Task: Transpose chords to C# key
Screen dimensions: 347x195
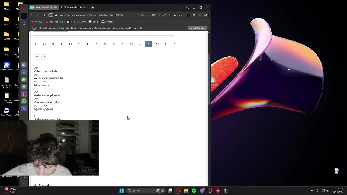Action: [x=44, y=44]
